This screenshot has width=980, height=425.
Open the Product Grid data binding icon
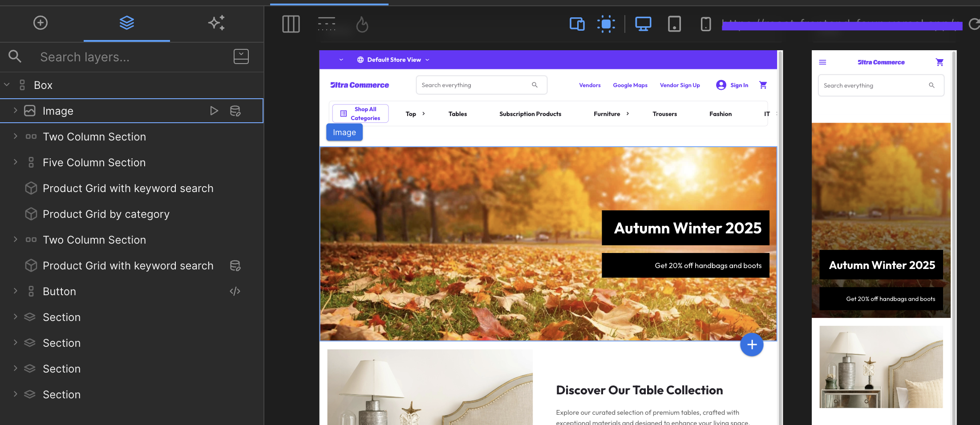point(235,265)
